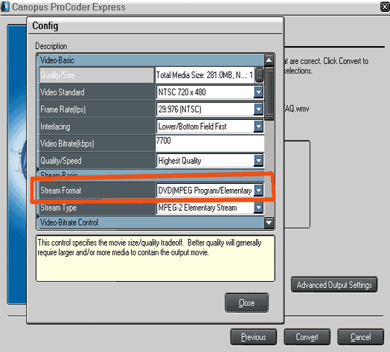Click the Convert button
The image size is (390, 352).
click(x=307, y=337)
